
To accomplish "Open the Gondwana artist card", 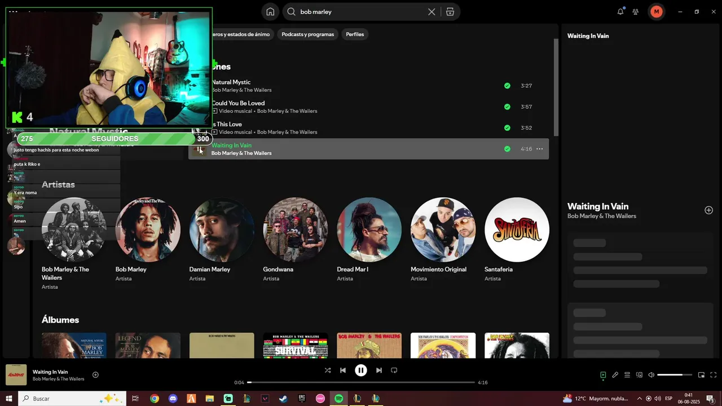I will (296, 240).
